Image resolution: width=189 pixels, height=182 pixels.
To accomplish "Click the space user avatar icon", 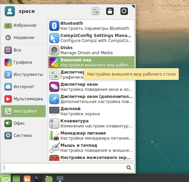I will [x=10, y=11].
